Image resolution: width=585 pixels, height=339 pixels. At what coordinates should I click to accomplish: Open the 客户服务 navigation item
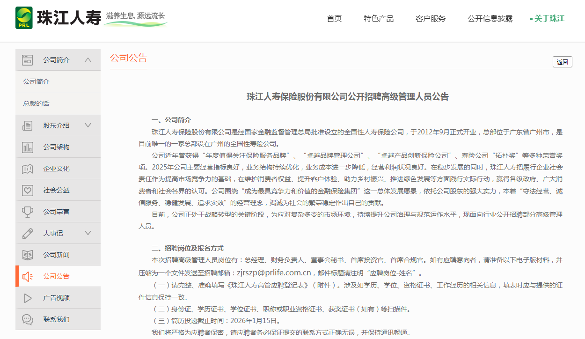pyautogui.click(x=431, y=19)
